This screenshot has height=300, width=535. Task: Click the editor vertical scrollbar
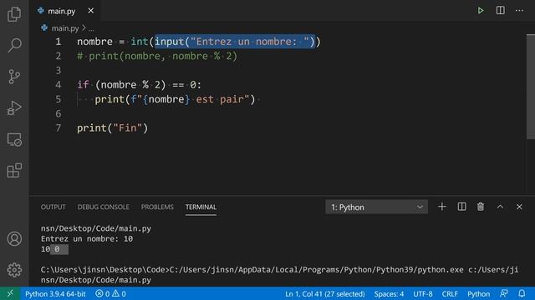tap(531, 87)
